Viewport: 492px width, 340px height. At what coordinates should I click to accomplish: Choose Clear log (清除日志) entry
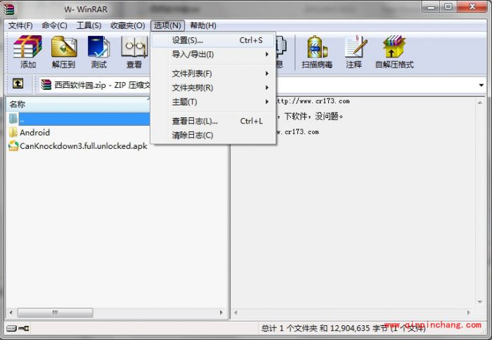tap(213, 135)
